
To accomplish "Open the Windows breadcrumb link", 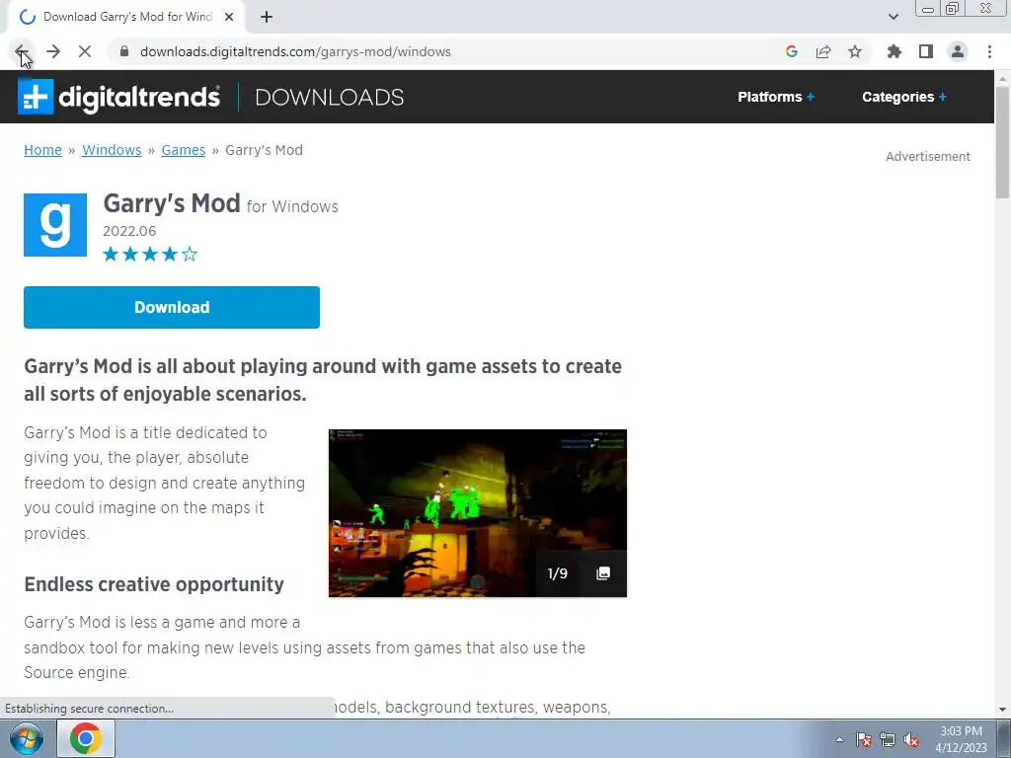I will pyautogui.click(x=112, y=150).
